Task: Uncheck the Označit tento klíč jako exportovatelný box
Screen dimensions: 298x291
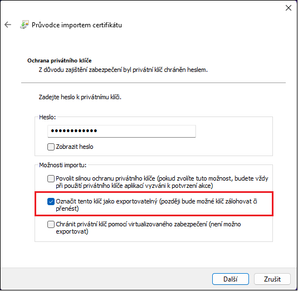Action: [51, 202]
